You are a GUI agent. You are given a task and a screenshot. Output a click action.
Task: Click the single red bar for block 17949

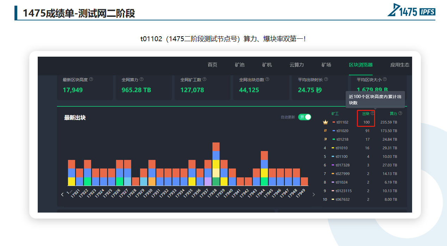tap(304, 182)
